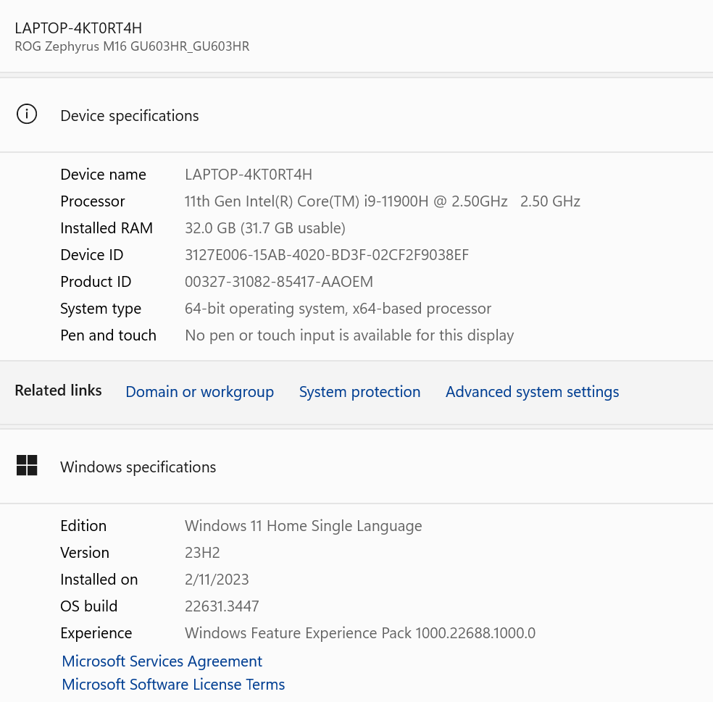Click the Installed RAM value 32.0 GB
Viewport: 713px width, 702px height.
[x=265, y=228]
